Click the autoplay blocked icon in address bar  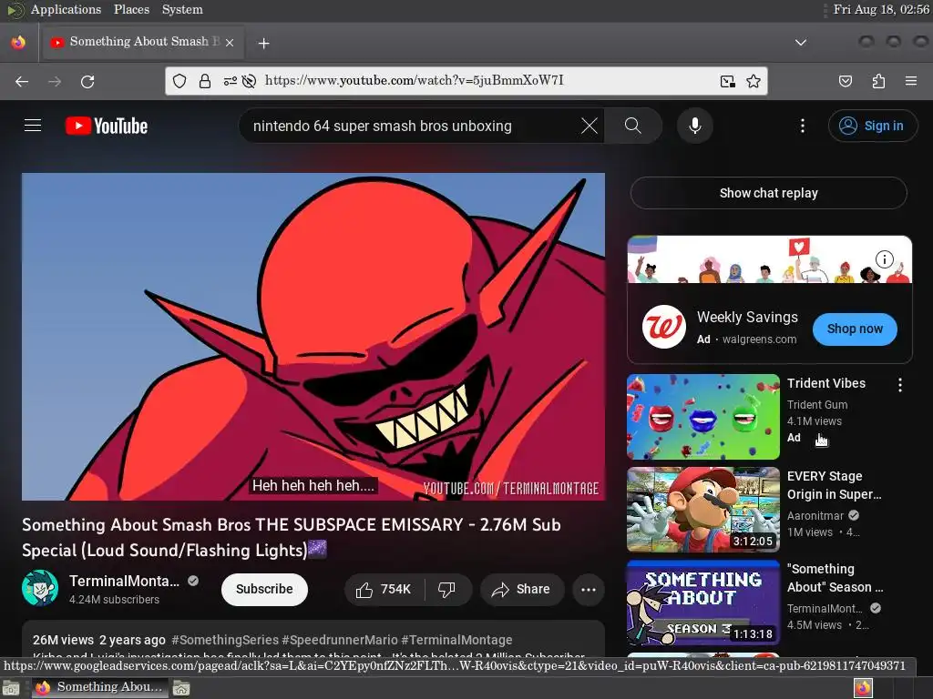click(250, 81)
